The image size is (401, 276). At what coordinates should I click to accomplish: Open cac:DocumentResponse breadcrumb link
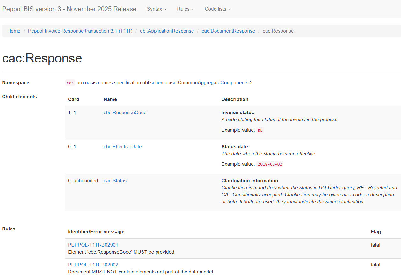point(228,31)
